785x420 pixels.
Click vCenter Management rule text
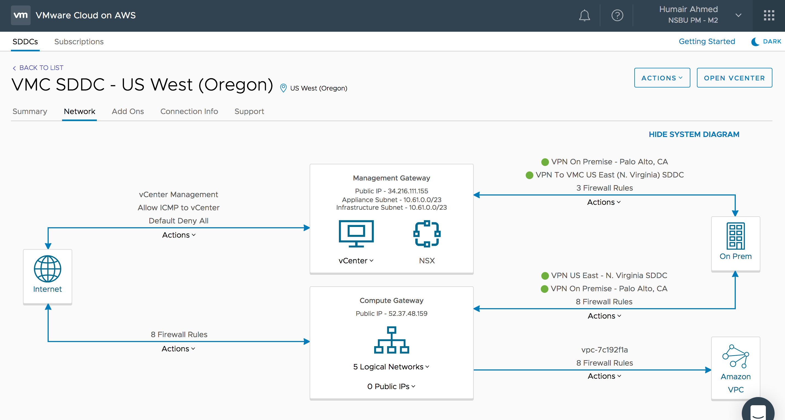tap(179, 194)
